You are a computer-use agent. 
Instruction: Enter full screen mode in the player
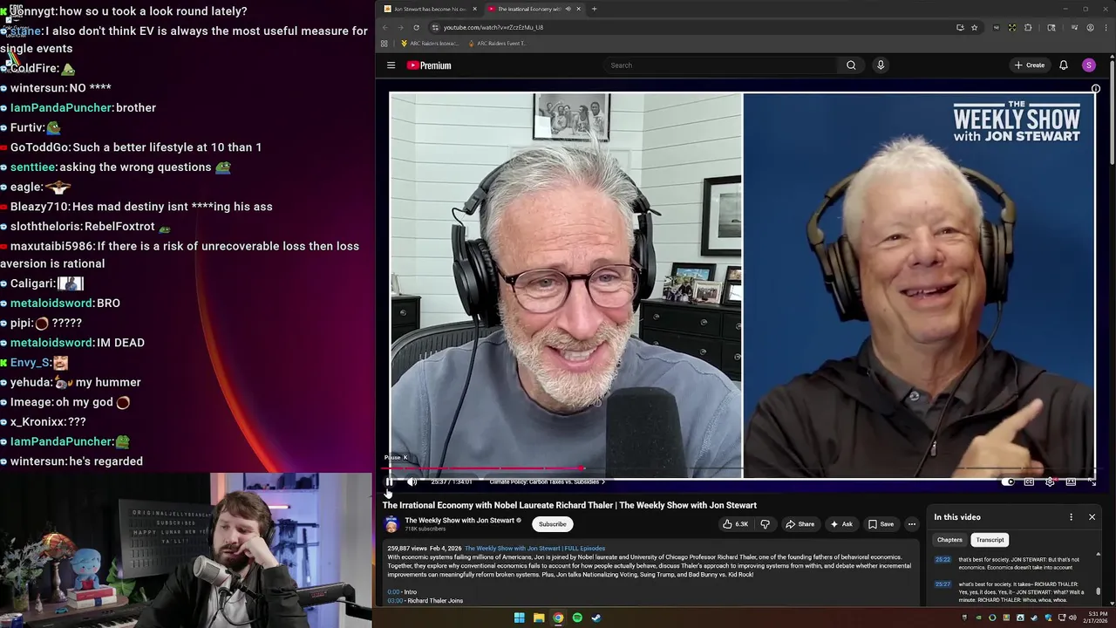[x=1092, y=481]
